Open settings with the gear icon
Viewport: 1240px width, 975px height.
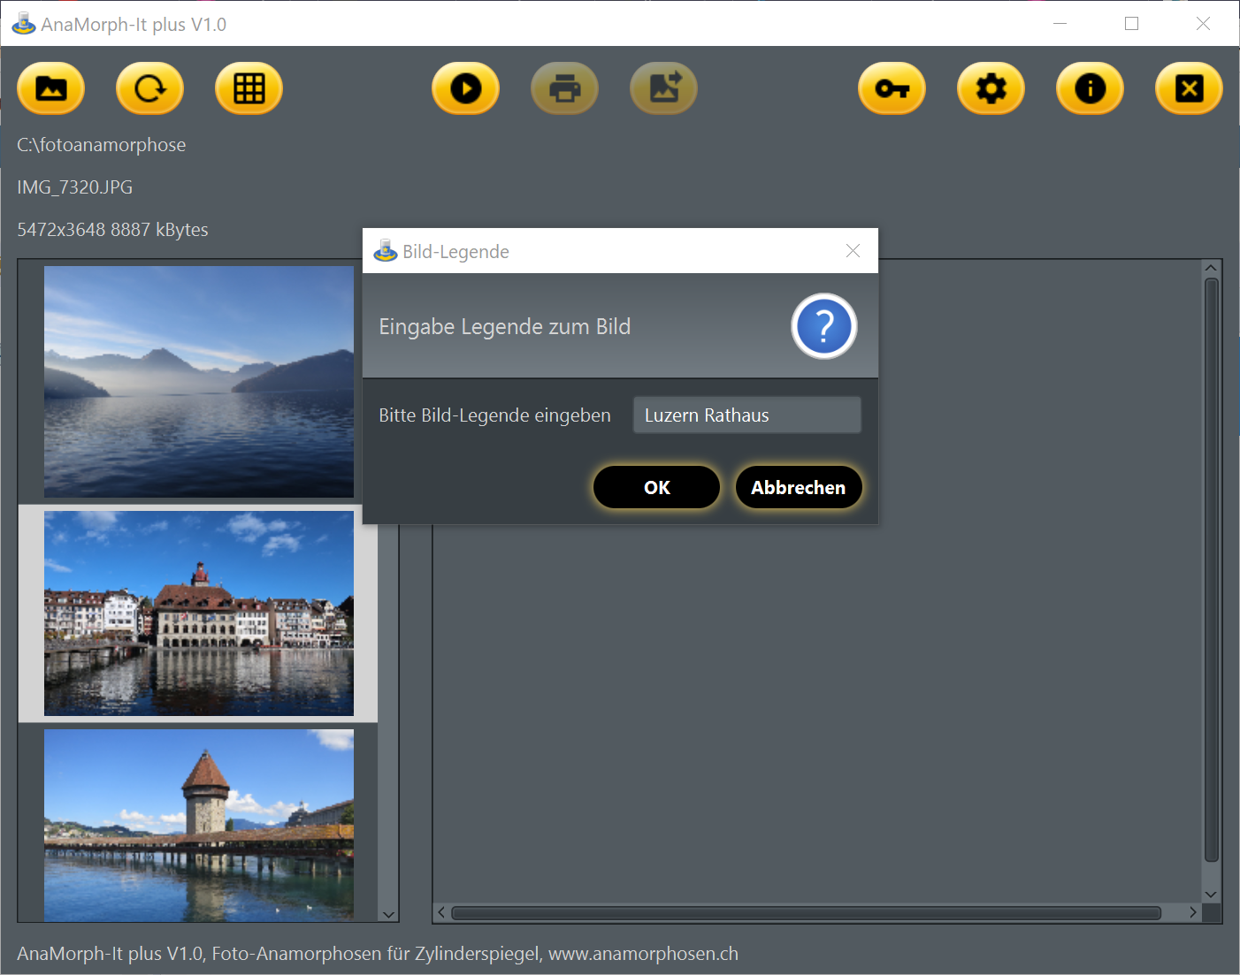coord(991,88)
